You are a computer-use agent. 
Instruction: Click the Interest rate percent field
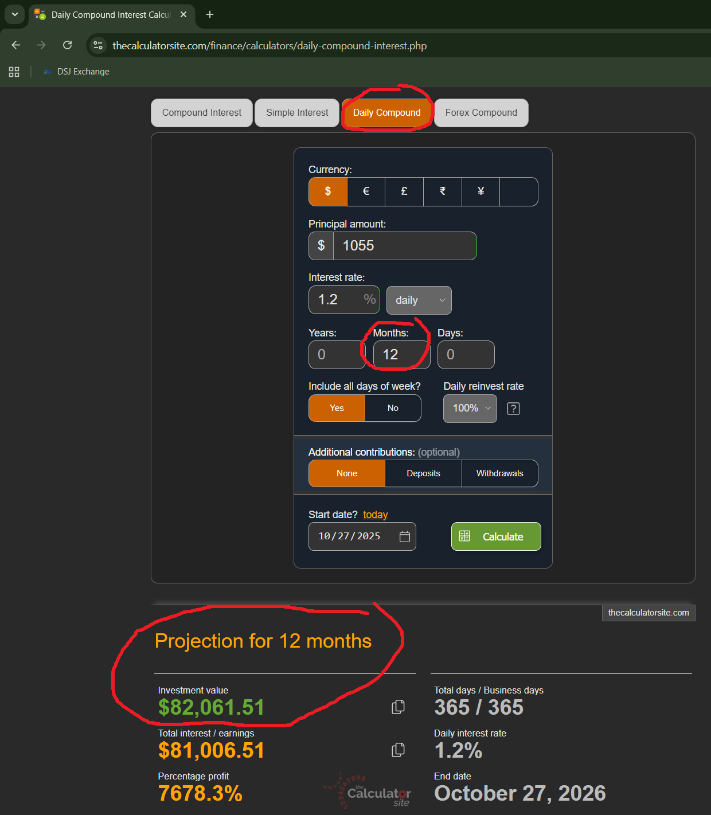pyautogui.click(x=344, y=300)
